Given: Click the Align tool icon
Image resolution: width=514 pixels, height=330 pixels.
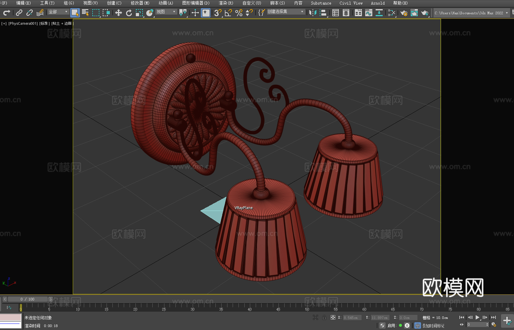Looking at the screenshot, I should (x=323, y=13).
